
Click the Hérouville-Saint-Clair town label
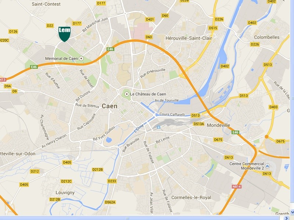tap(189, 38)
